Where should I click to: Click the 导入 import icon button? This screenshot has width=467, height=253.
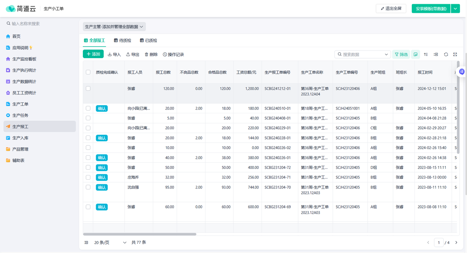[114, 55]
